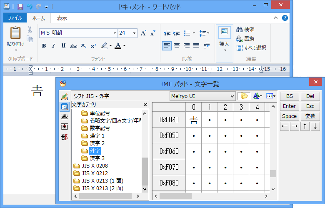Center-align the paragraph
The image size is (325, 208).
pyautogui.click(x=177, y=46)
